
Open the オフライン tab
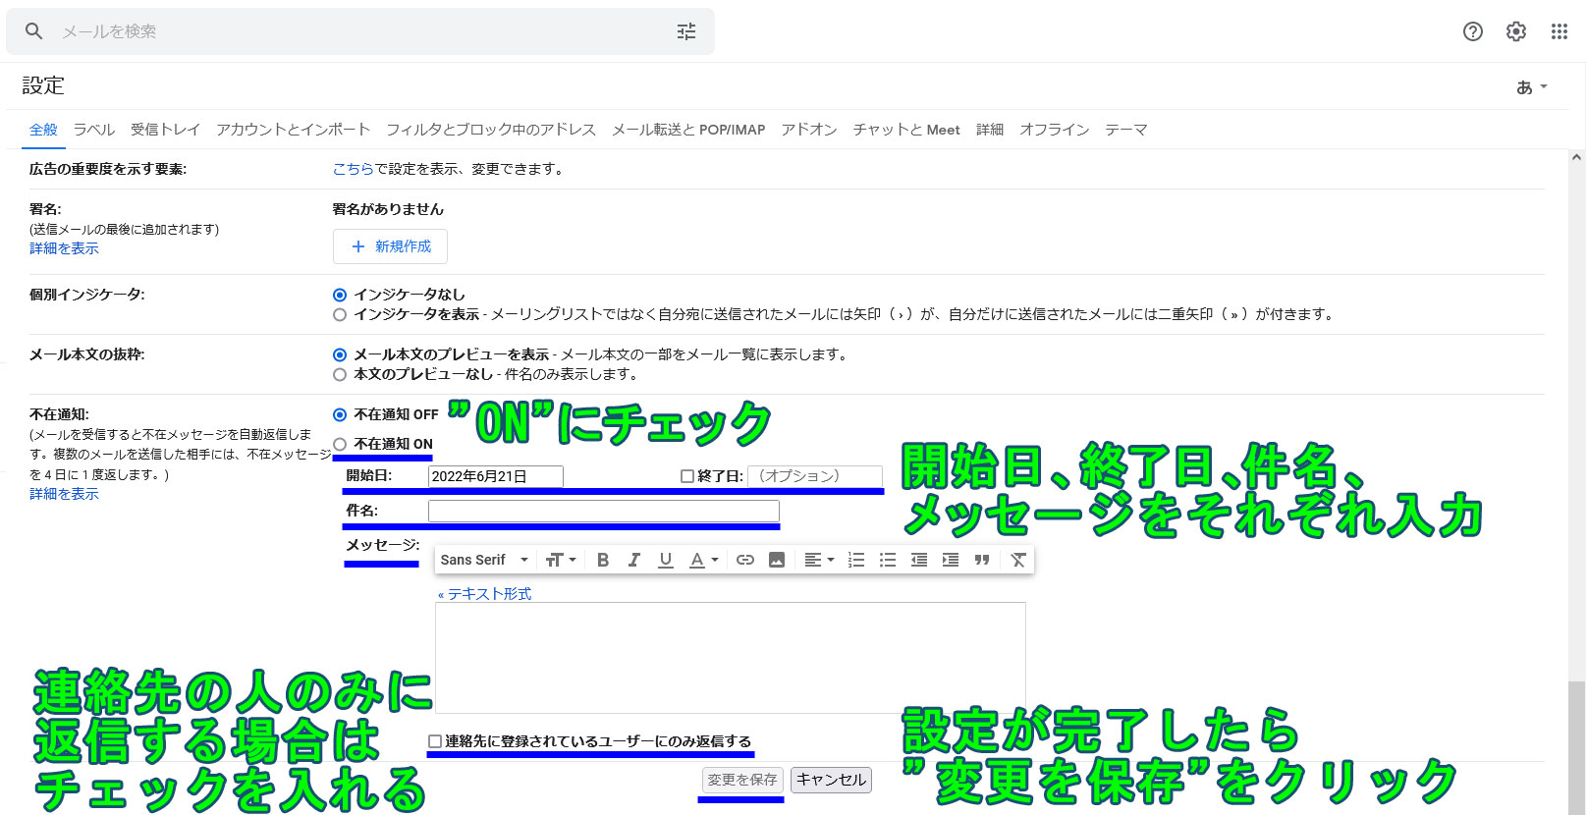pos(1054,130)
